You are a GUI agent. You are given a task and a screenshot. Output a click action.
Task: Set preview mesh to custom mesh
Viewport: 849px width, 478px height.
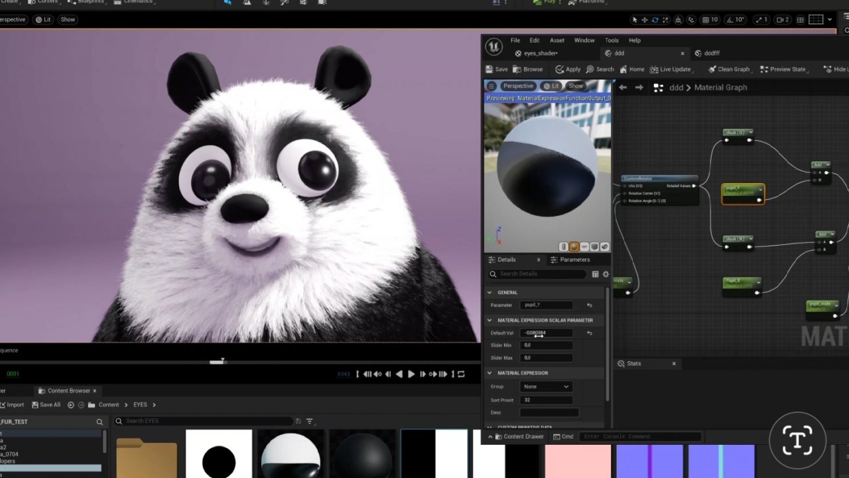click(x=604, y=246)
